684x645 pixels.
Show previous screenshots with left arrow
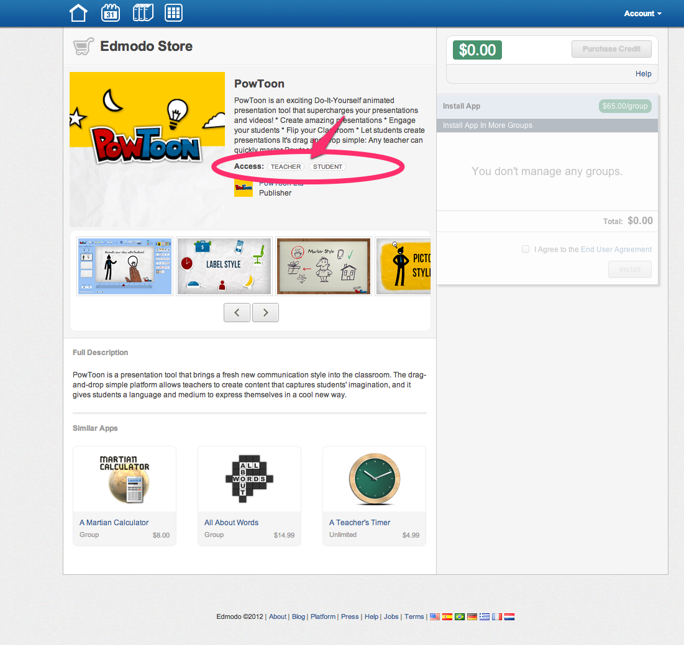click(x=237, y=313)
